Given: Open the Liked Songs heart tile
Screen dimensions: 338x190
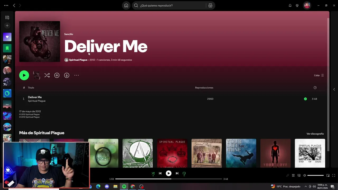Looking at the screenshot, I should pyautogui.click(x=7, y=37).
